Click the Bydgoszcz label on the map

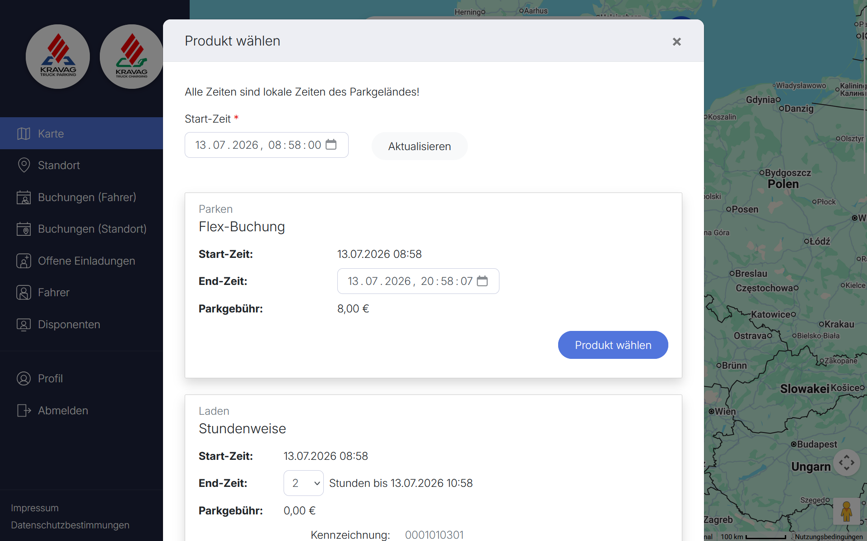click(x=788, y=173)
